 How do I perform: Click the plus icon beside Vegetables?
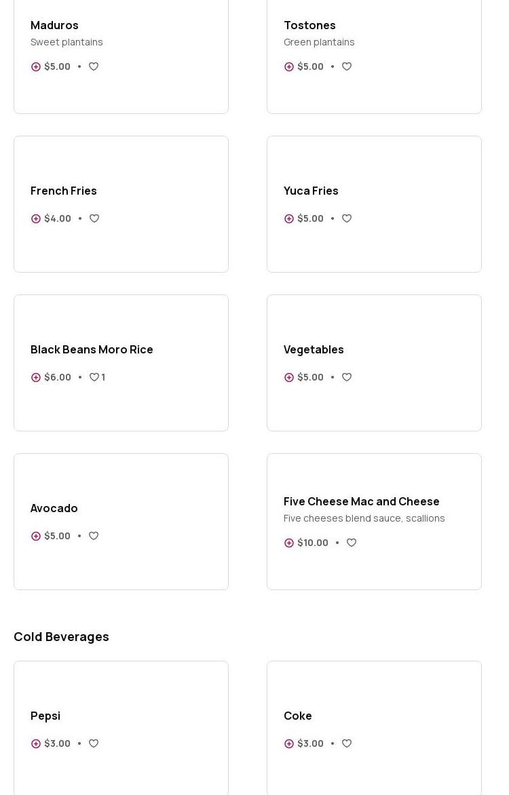tap(289, 377)
